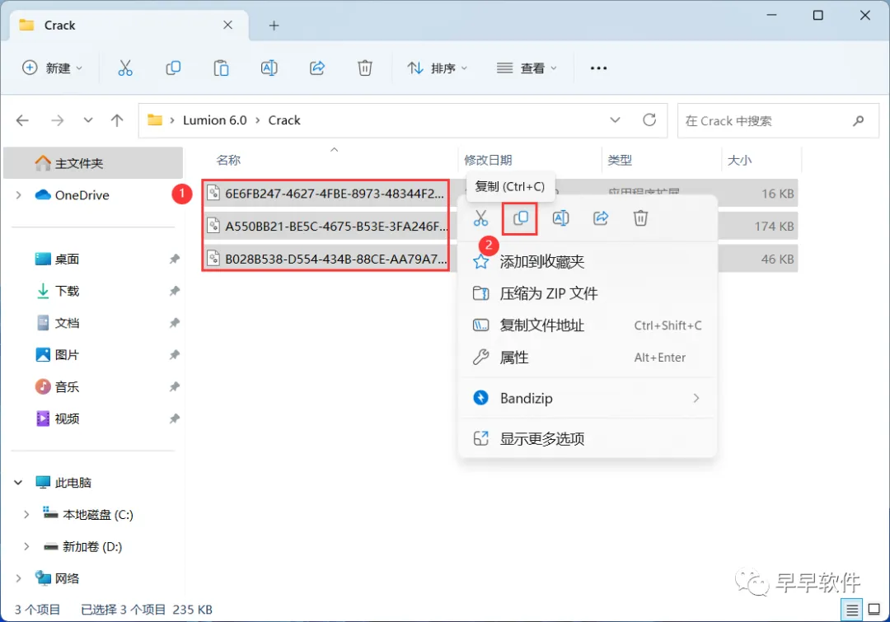
Task: Close the Crack tab
Action: point(227,25)
